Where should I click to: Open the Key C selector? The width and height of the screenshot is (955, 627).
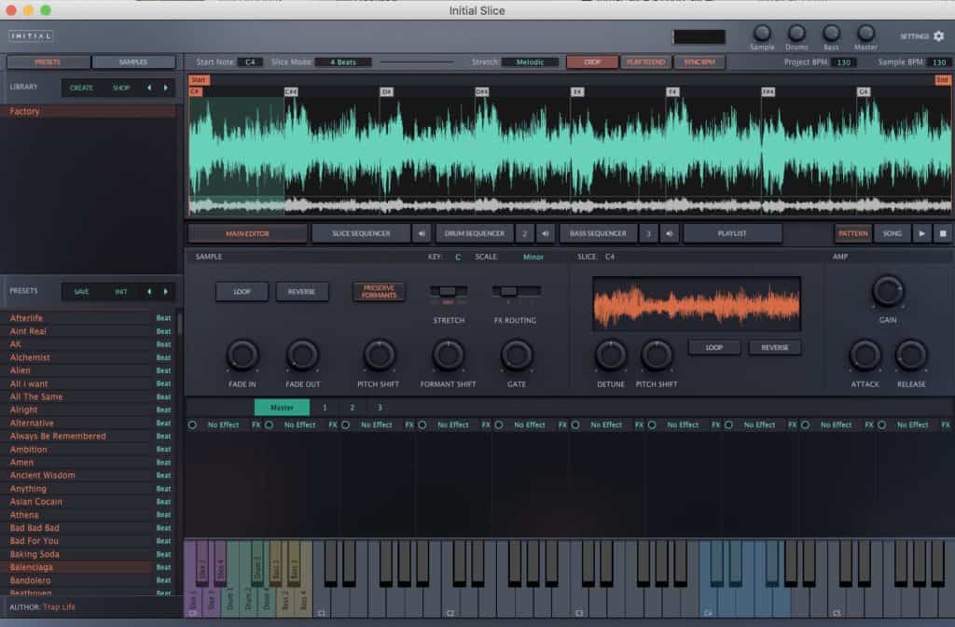[458, 258]
